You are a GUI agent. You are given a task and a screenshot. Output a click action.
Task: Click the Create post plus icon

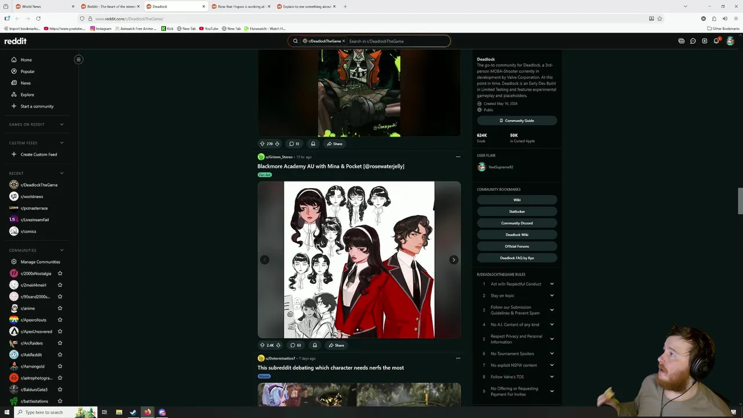click(x=705, y=41)
